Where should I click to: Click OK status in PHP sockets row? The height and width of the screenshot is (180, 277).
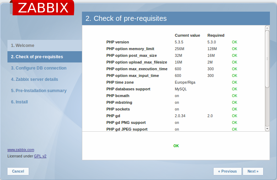click(234, 109)
